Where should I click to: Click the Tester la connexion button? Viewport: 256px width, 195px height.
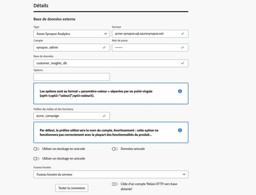click(72, 188)
